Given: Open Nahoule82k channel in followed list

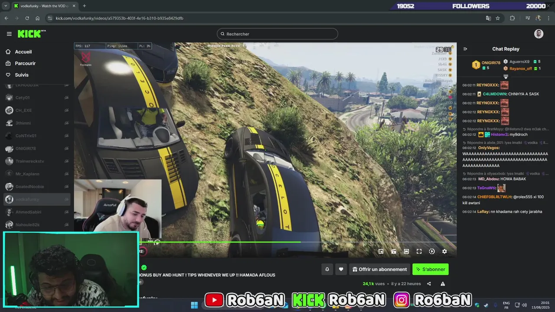Looking at the screenshot, I should (37, 225).
